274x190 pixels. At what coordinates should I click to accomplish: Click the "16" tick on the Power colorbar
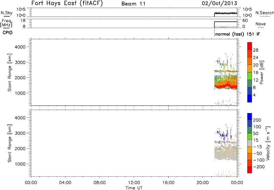click(256, 73)
